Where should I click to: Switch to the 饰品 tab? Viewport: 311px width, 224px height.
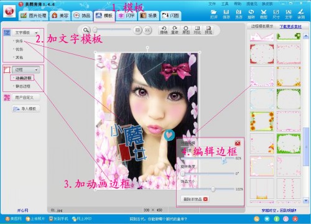tap(82, 16)
